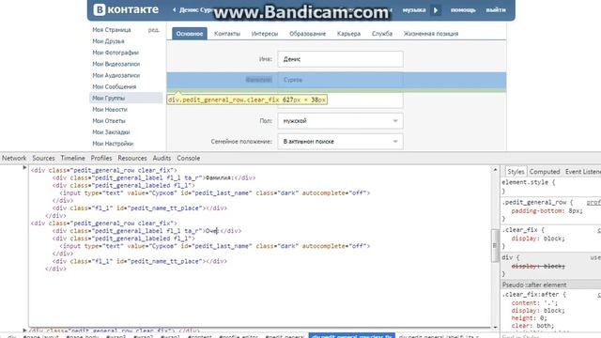The image size is (601, 338).
Task: Click the element.style rule header
Action: coord(528,182)
